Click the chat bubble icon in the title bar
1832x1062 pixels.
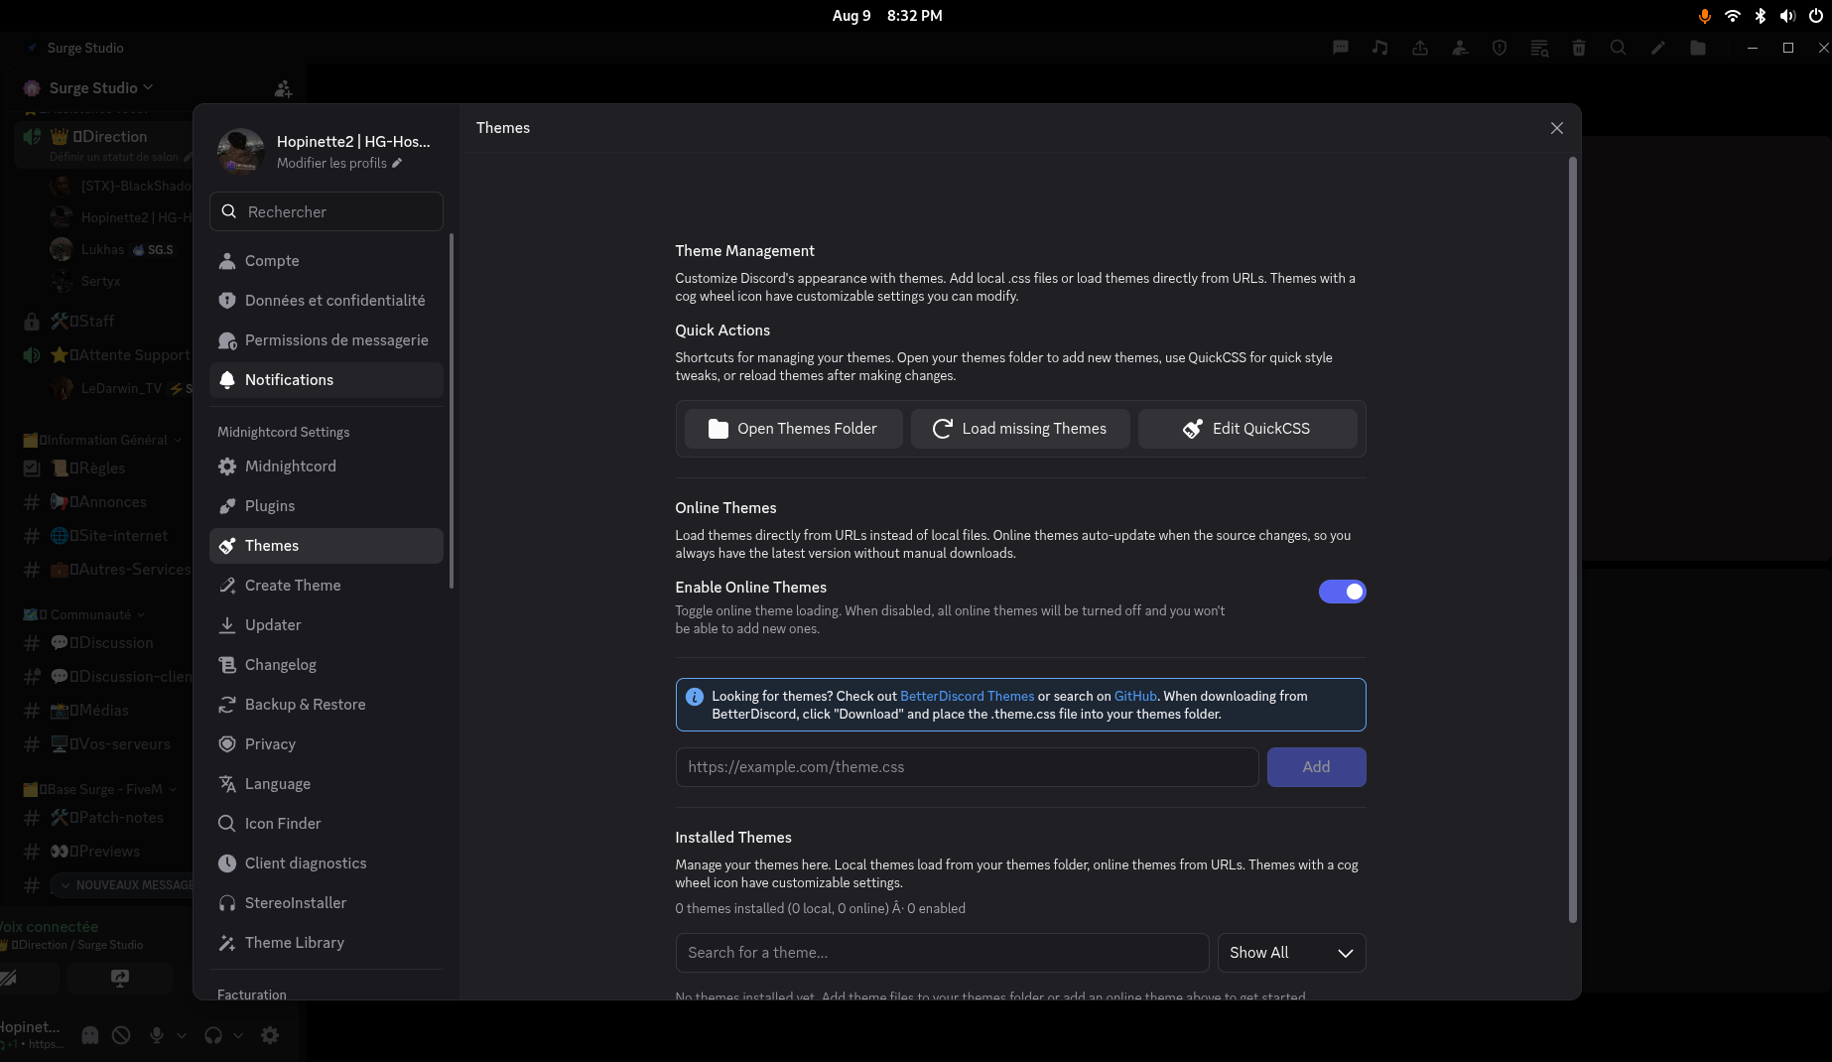1341,48
